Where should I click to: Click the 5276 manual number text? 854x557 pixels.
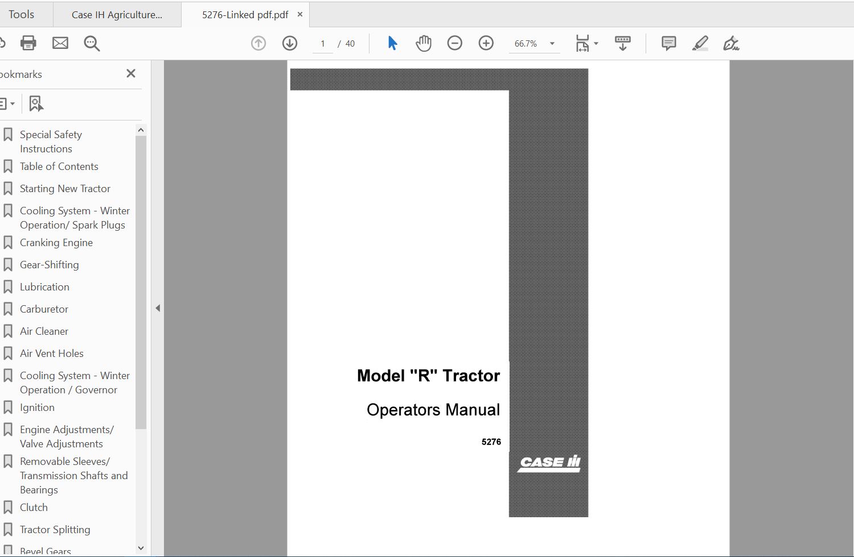(x=491, y=442)
